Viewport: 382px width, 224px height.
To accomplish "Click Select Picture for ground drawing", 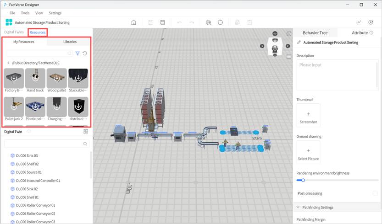I will [x=308, y=152].
